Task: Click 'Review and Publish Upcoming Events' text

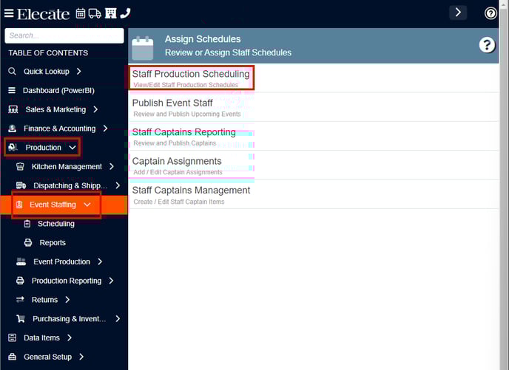Action: [187, 114]
